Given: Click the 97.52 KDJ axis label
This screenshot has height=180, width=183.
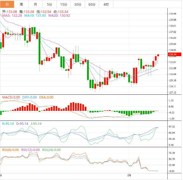Looking at the screenshot, I should pyautogui.click(x=172, y=127).
